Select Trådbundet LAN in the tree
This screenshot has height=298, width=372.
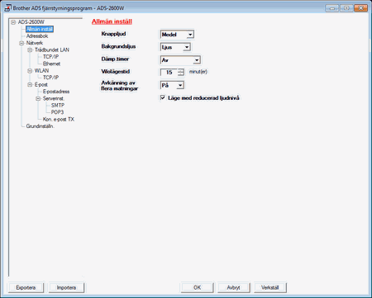pyautogui.click(x=52, y=50)
